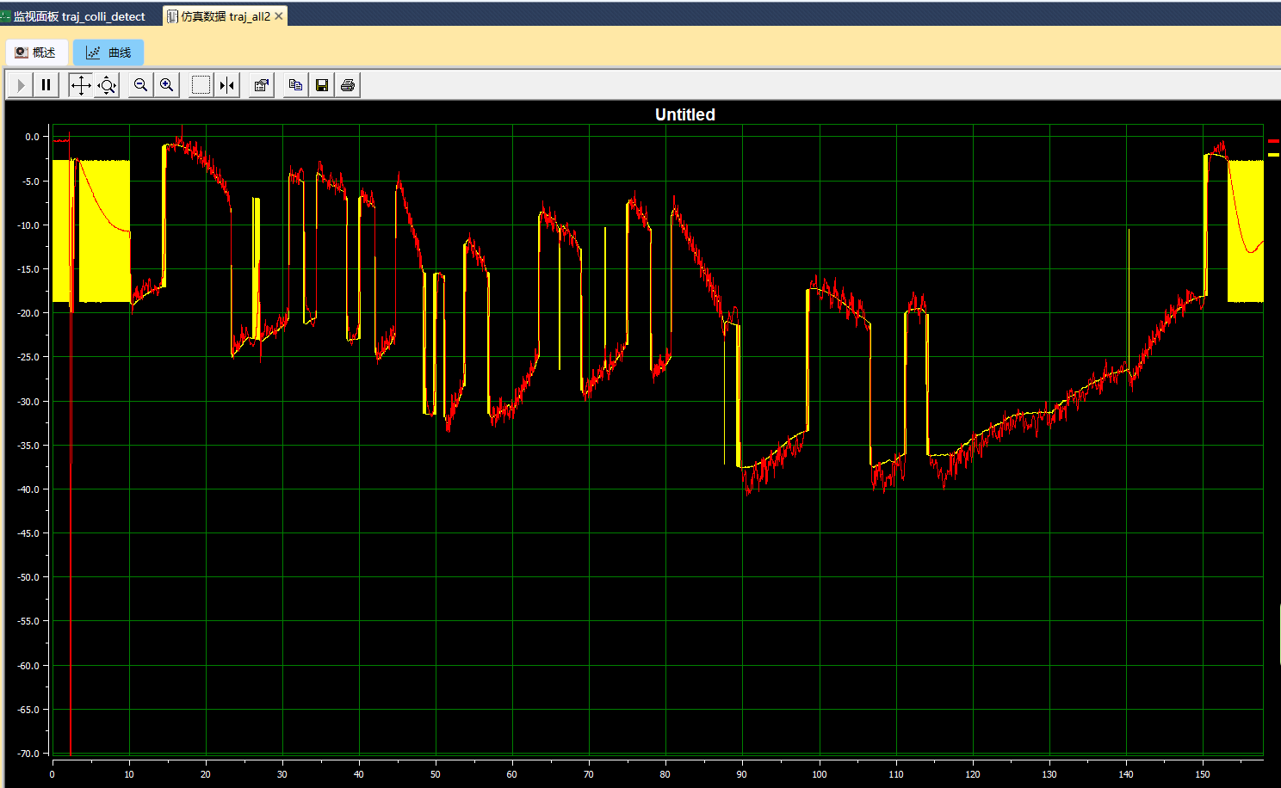Save the chart using floppy icon
This screenshot has width=1281, height=788.
[x=322, y=85]
